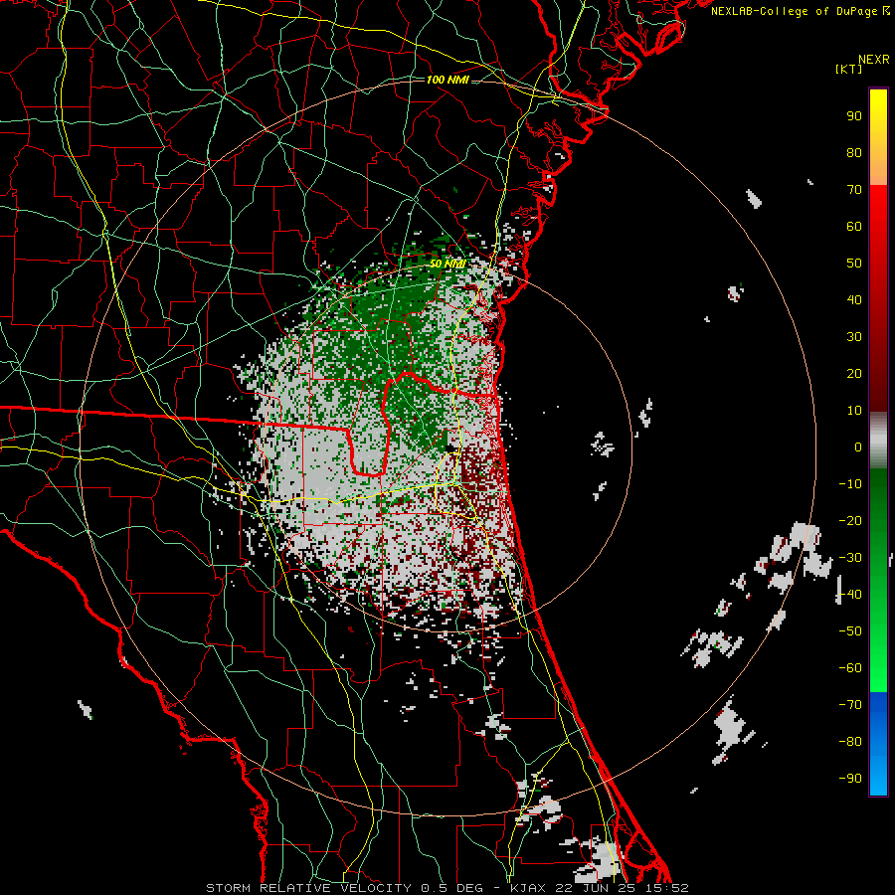Click the positive 70 value on velocity scale
The width and height of the screenshot is (895, 895).
point(854,190)
